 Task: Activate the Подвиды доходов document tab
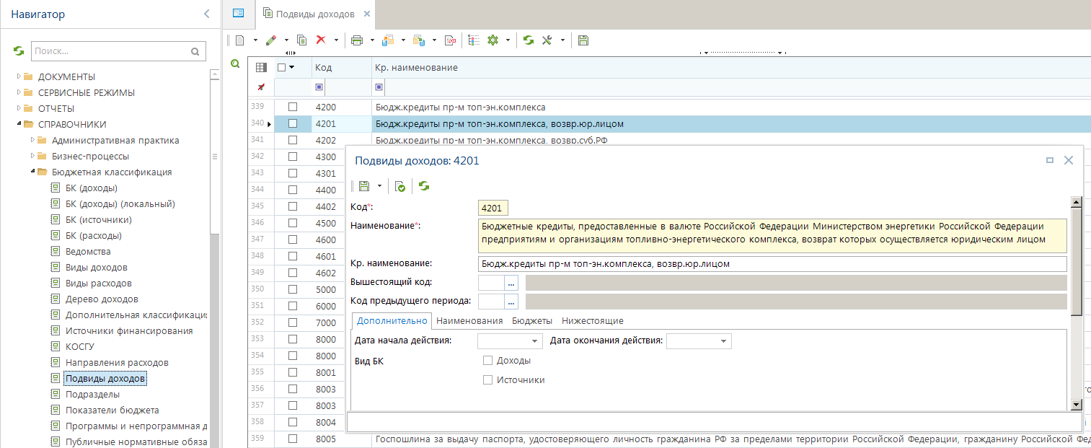point(316,14)
